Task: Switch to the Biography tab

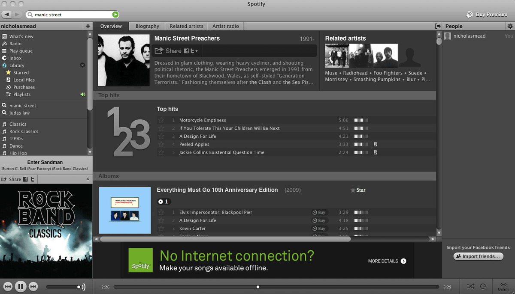Action: [x=147, y=26]
